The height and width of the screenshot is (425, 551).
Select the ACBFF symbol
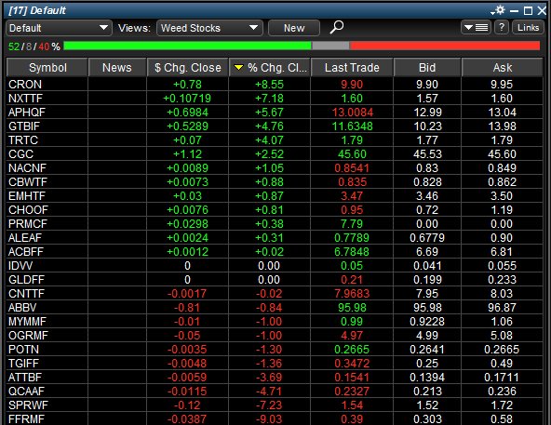coord(26,252)
